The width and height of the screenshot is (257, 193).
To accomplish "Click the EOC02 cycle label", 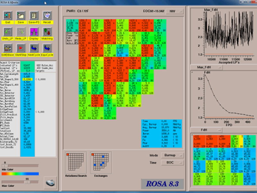I will coord(154,11).
